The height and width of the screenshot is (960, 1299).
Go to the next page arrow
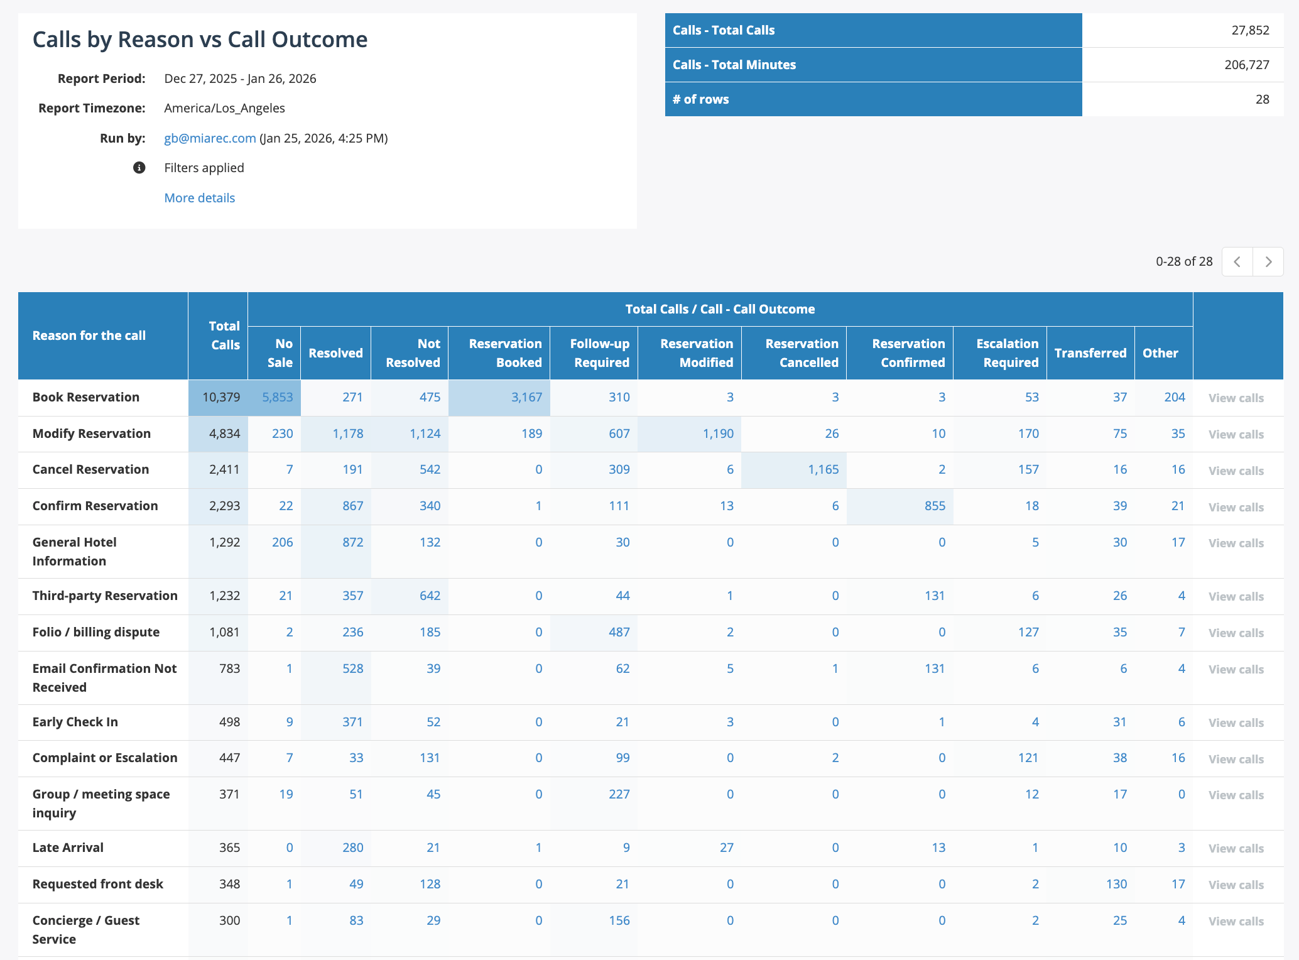point(1268,261)
